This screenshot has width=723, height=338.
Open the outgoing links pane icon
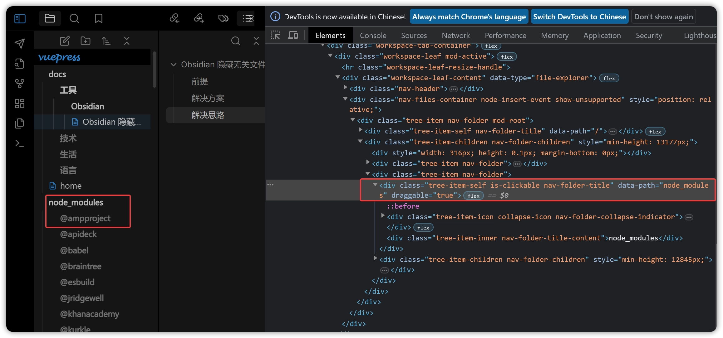199,18
